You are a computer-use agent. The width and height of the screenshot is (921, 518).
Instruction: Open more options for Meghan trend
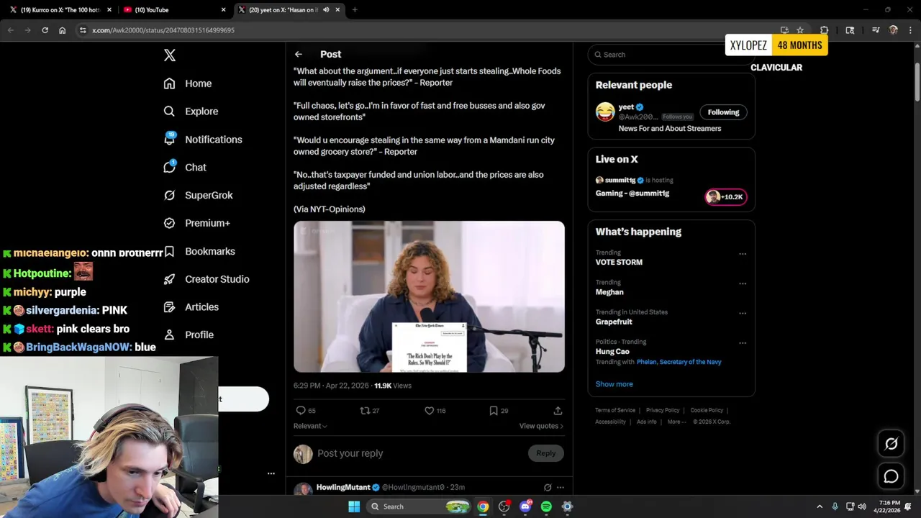743,283
